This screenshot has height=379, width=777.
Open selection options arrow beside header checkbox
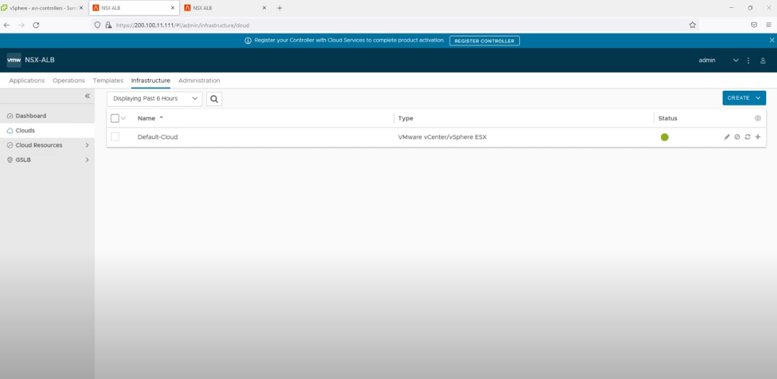click(x=123, y=118)
